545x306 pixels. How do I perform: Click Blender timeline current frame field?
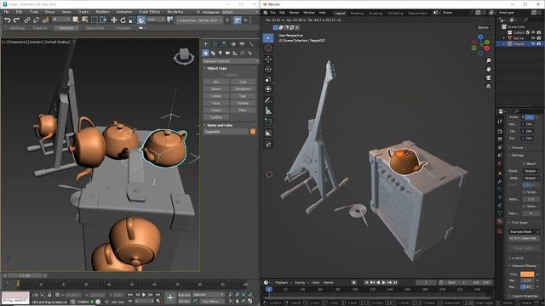tap(426, 282)
